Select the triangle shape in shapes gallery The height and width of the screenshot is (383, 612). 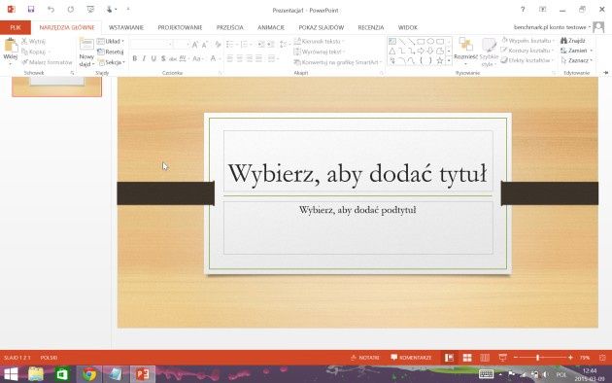[x=392, y=51]
